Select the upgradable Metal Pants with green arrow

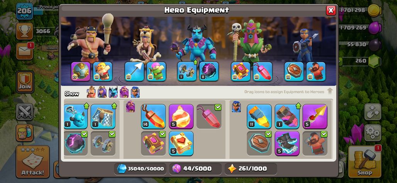(x=103, y=117)
